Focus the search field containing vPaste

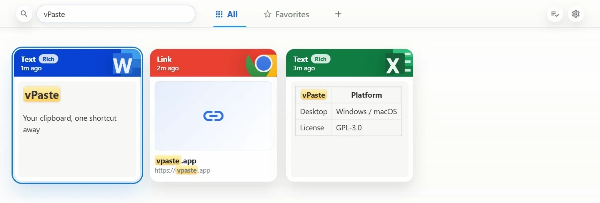(116, 14)
